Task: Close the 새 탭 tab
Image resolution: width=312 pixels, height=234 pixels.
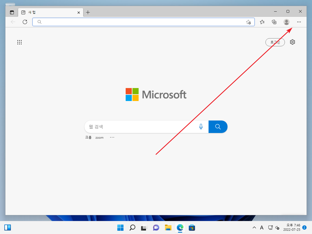Action: pos(79,12)
